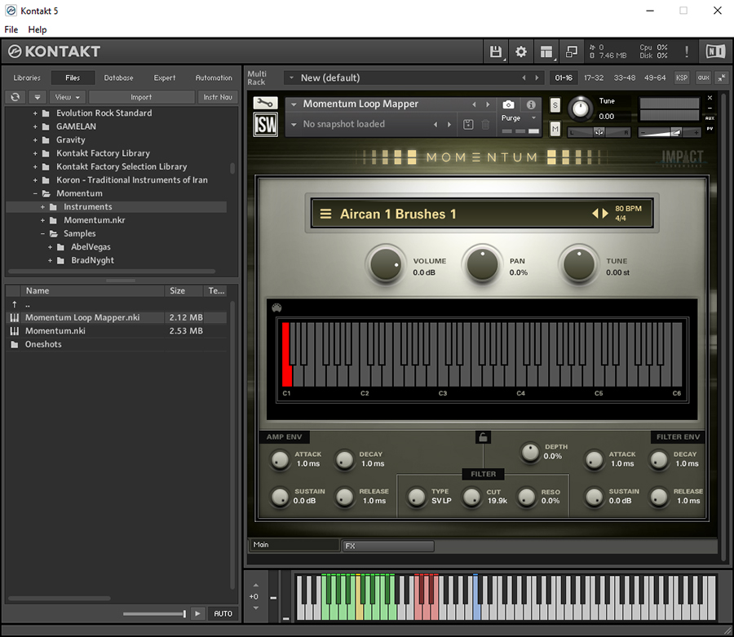Select MIDI channel page 01-16
Viewport: 734px width, 637px height.
click(x=564, y=77)
